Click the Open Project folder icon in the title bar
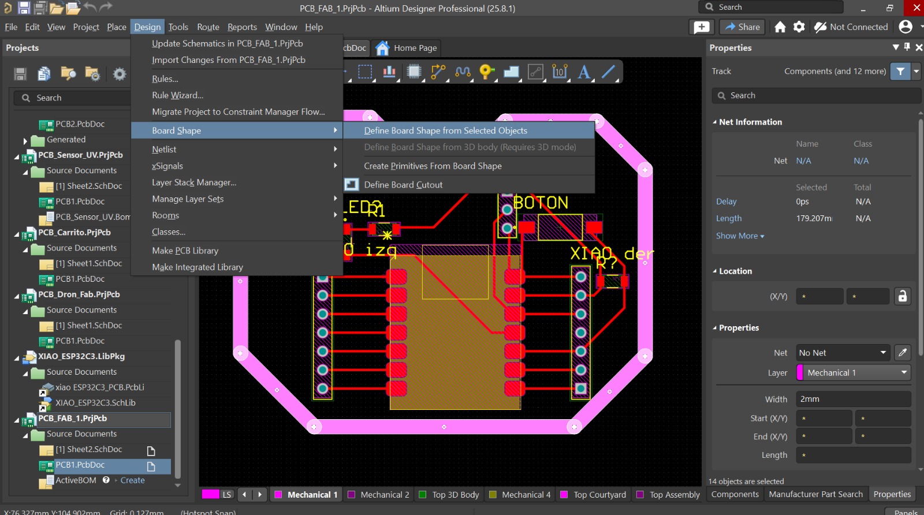Image resolution: width=924 pixels, height=515 pixels. coord(57,8)
